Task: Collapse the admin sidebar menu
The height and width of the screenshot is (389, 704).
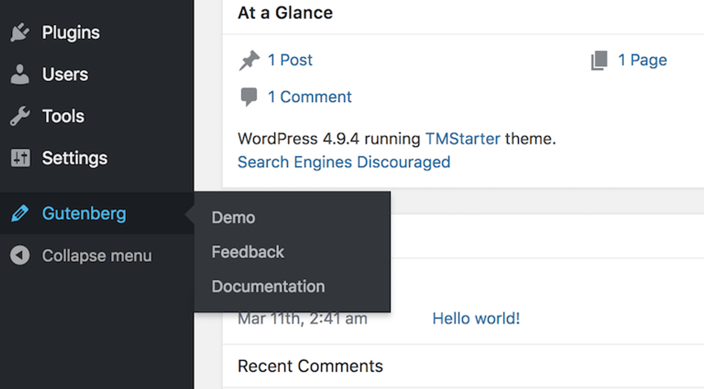Action: [x=97, y=256]
